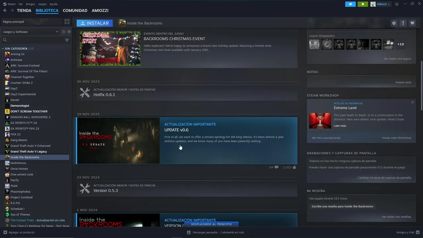Open the green notifications bell

point(363,4)
